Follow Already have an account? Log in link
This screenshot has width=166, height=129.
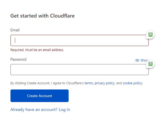40,110
